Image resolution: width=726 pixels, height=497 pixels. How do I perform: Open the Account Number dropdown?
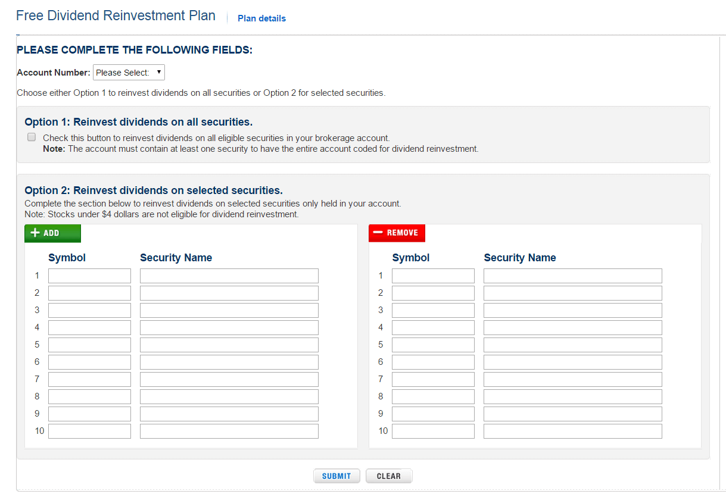129,73
